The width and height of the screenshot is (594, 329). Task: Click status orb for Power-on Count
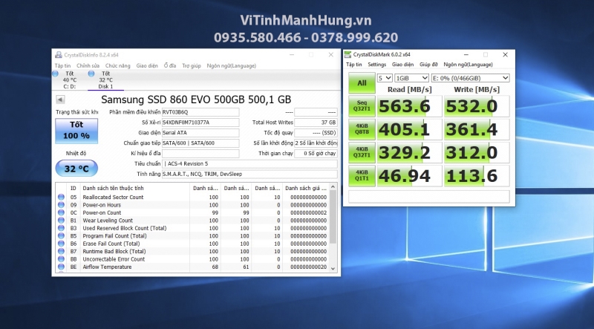tap(61, 212)
